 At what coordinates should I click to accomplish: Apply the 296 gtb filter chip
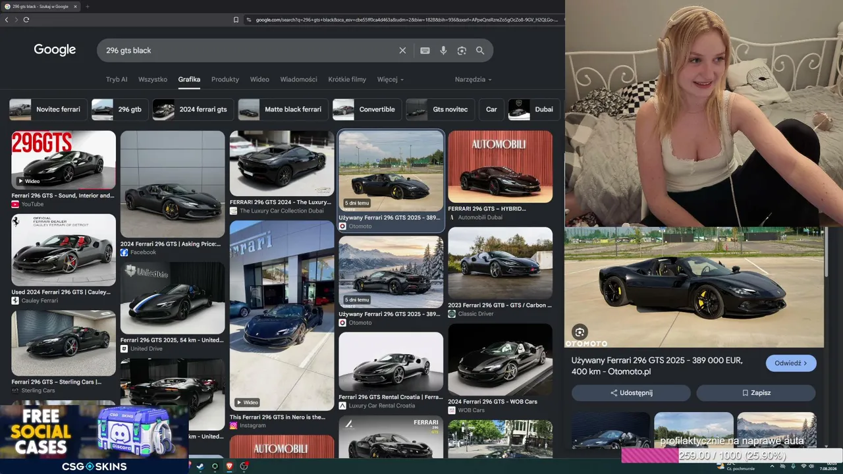(x=119, y=109)
